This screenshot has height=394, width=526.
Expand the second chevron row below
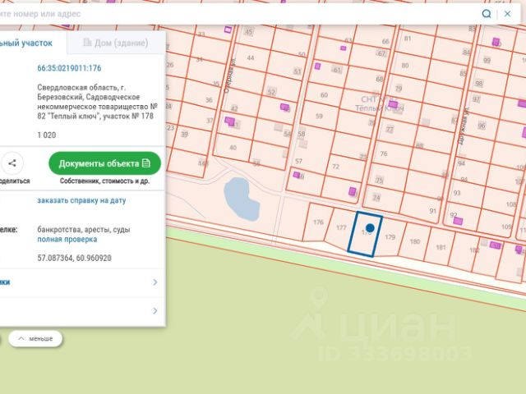[81, 311]
